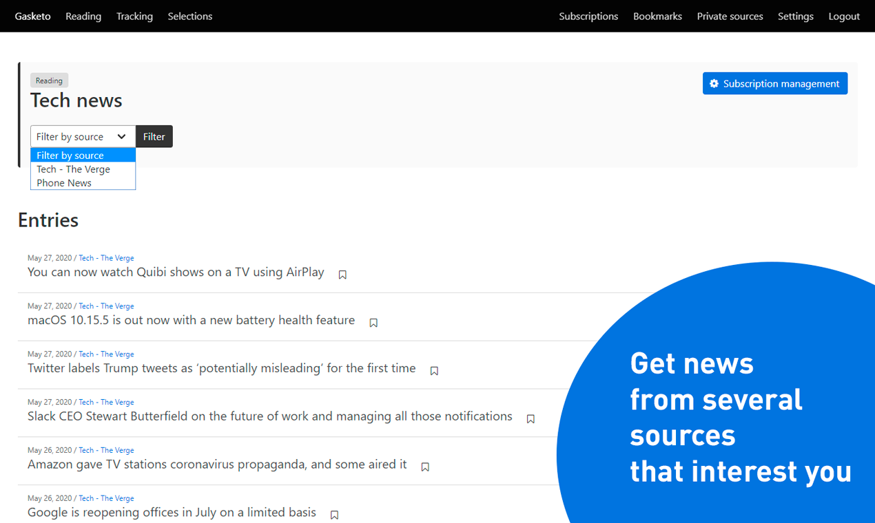Bookmark the Slack CEO Stewart Butterfield entry
Screen dimensions: 875x523
(531, 419)
